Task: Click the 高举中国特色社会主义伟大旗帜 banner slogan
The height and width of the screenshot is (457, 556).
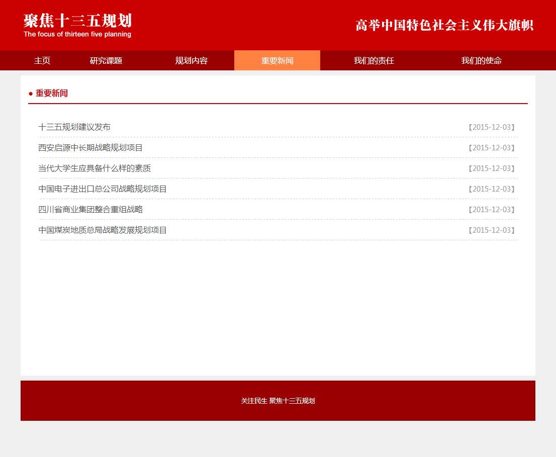Action: pos(444,25)
